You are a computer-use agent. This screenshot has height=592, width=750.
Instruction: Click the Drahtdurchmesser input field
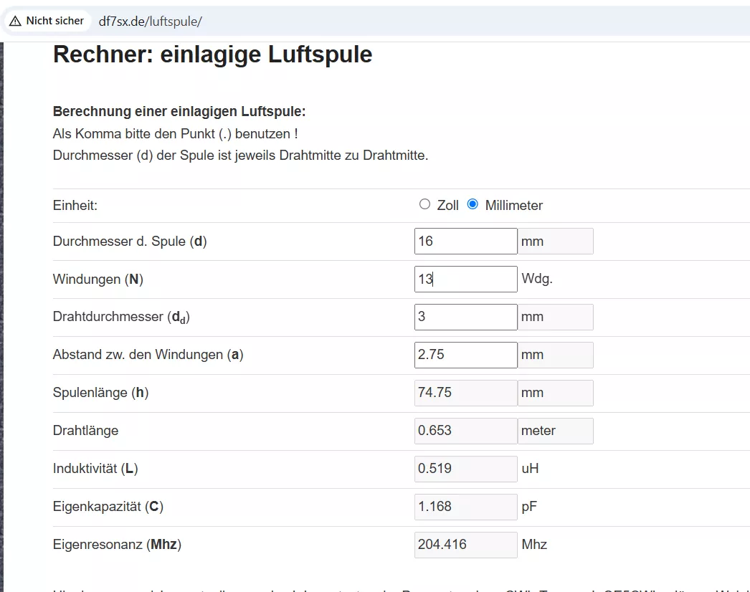(x=465, y=317)
